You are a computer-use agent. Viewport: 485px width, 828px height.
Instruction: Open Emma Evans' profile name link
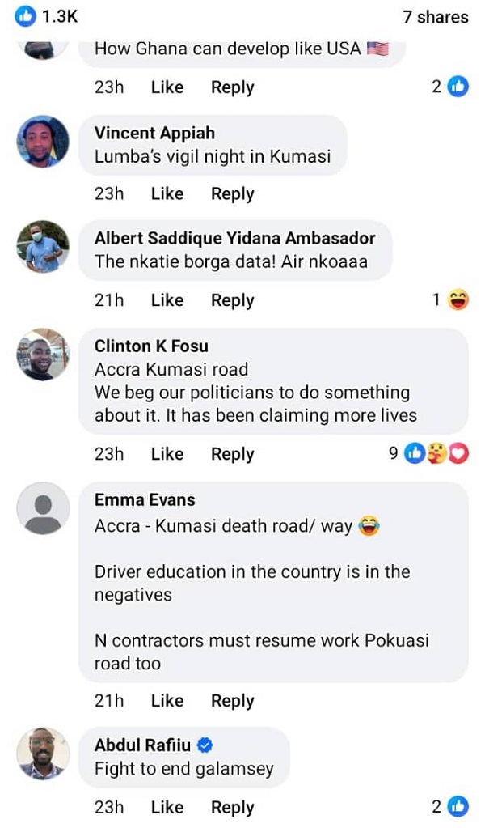(145, 500)
